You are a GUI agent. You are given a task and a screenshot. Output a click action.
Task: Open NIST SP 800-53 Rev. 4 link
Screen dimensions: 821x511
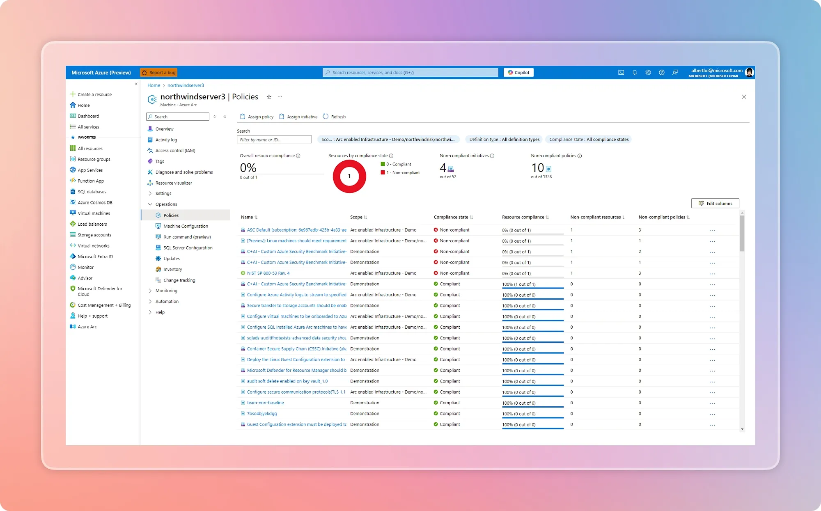click(x=268, y=273)
